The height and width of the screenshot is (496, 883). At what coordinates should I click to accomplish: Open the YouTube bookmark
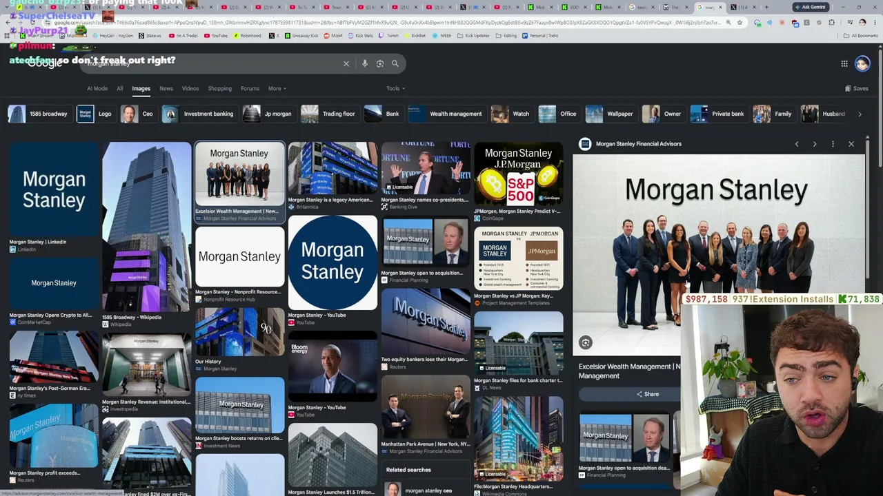pyautogui.click(x=215, y=35)
